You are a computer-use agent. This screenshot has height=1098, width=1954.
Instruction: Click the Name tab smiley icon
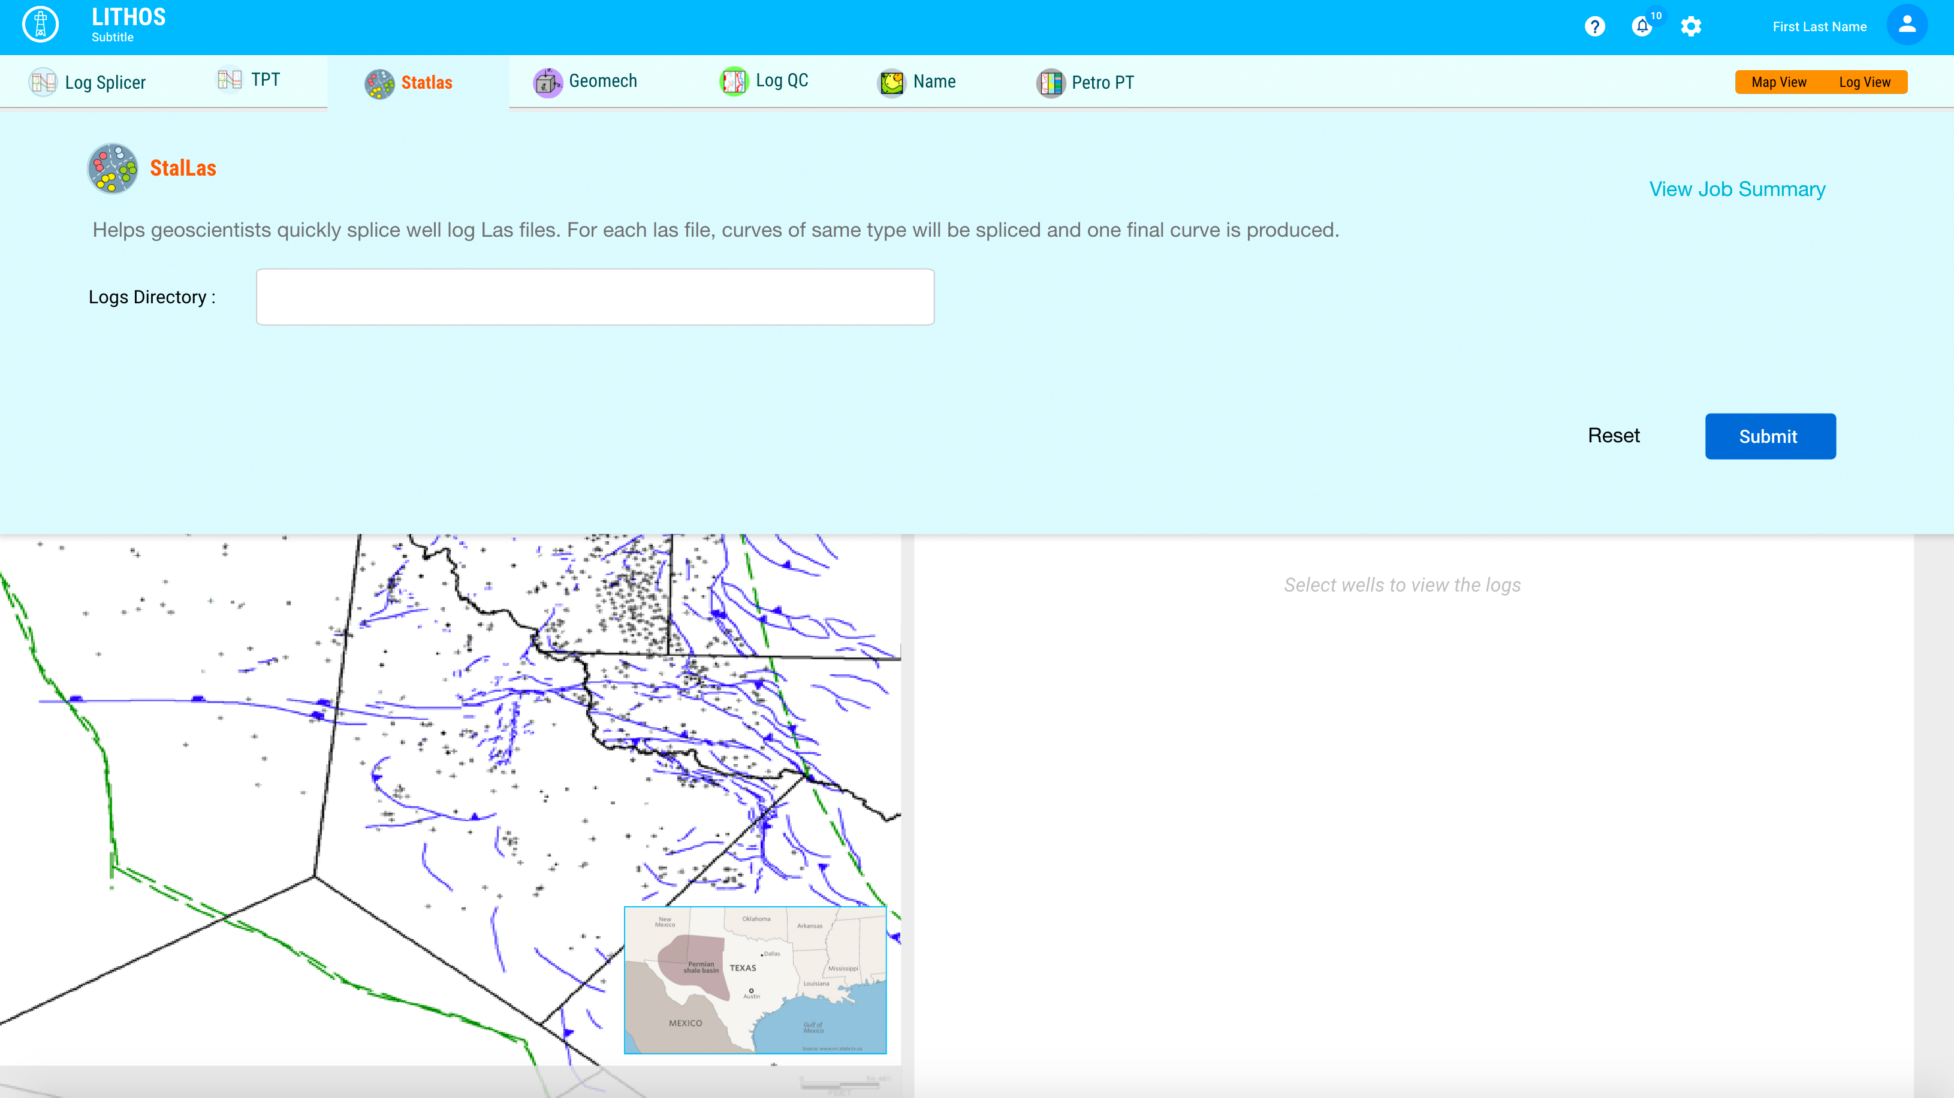click(891, 82)
